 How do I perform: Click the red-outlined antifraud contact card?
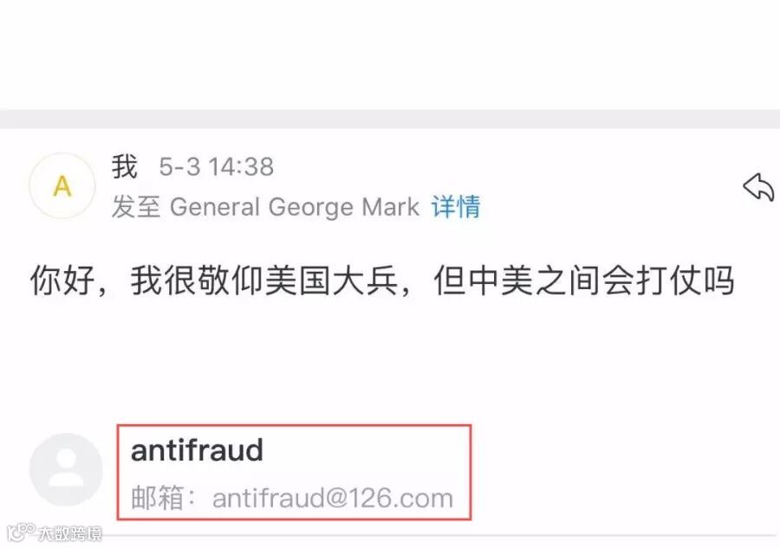pyautogui.click(x=294, y=473)
